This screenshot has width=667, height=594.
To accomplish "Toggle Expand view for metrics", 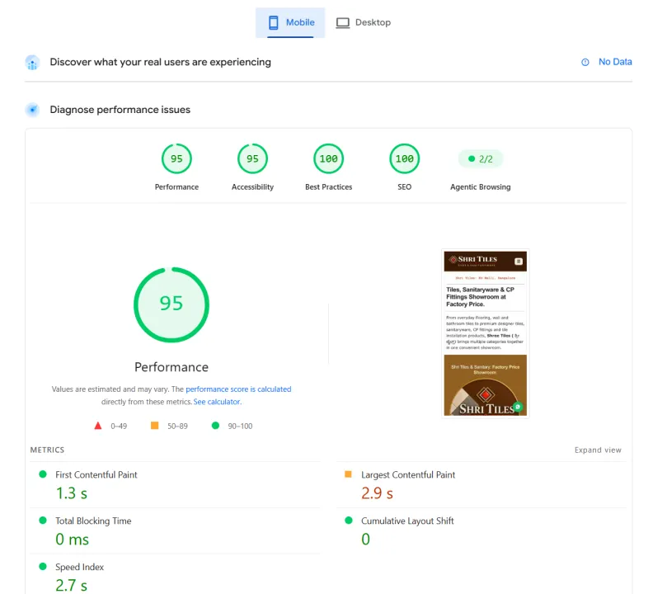I will (x=598, y=450).
